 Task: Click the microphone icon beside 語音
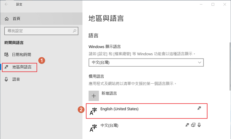coord(7,79)
